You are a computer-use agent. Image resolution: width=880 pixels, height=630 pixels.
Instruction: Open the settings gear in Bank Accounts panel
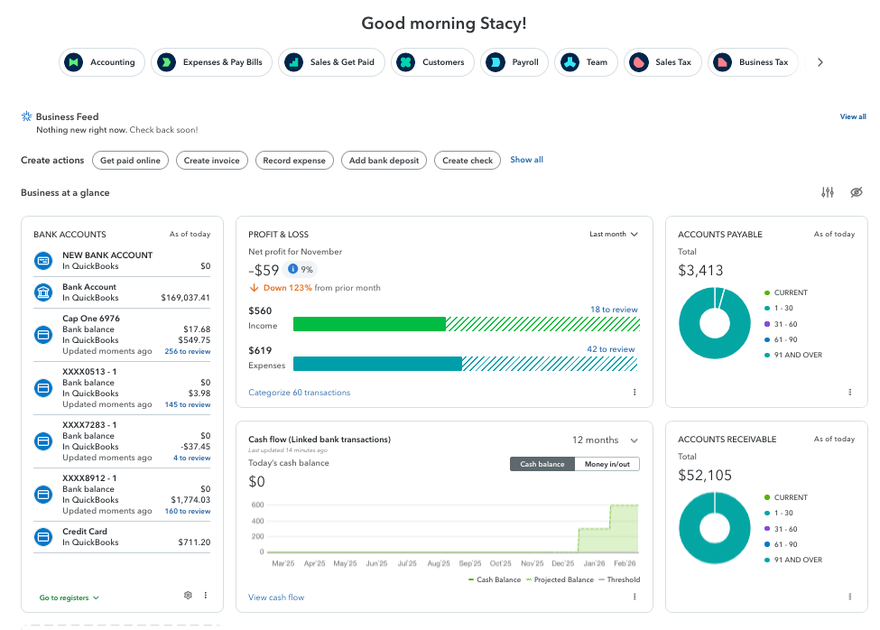click(188, 595)
